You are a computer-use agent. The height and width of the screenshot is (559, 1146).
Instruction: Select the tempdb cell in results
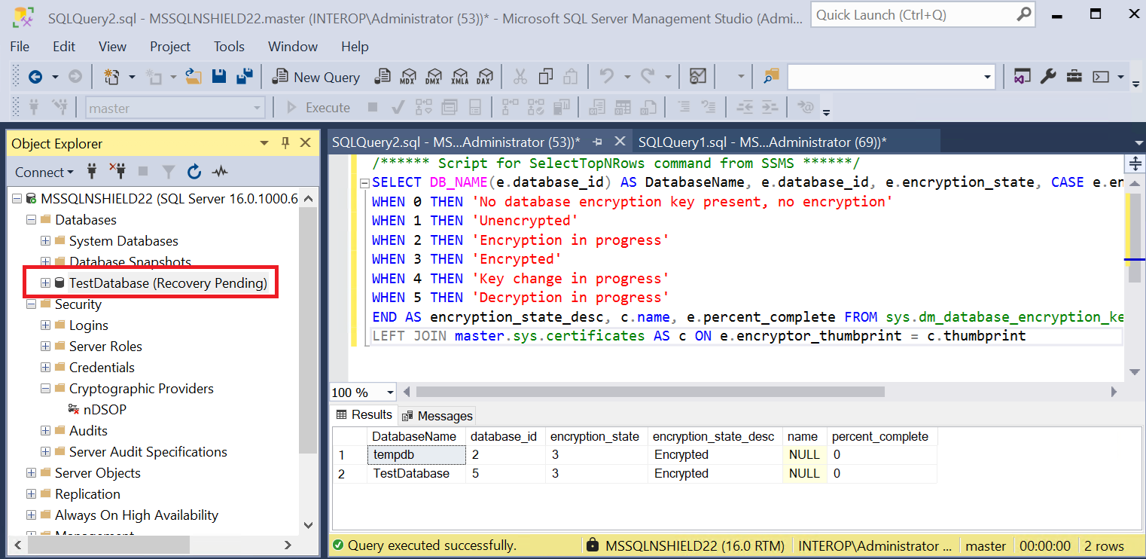pos(417,455)
